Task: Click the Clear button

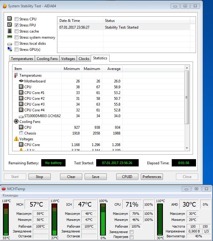Action: 71,177
